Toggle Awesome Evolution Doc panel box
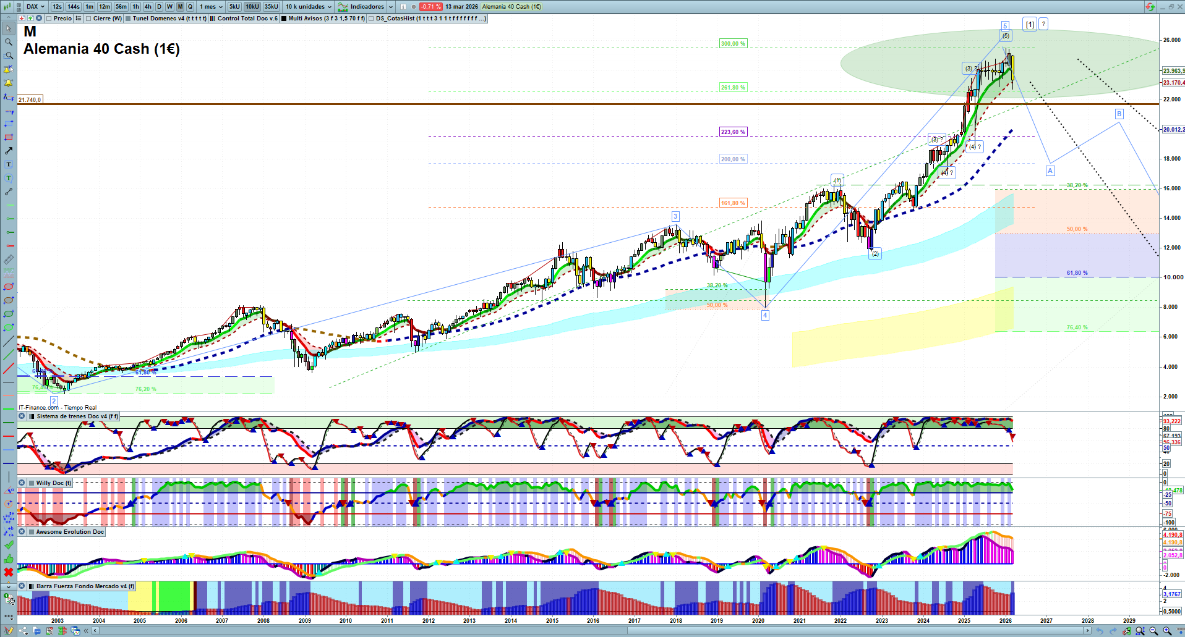The width and height of the screenshot is (1185, 637). (x=32, y=532)
